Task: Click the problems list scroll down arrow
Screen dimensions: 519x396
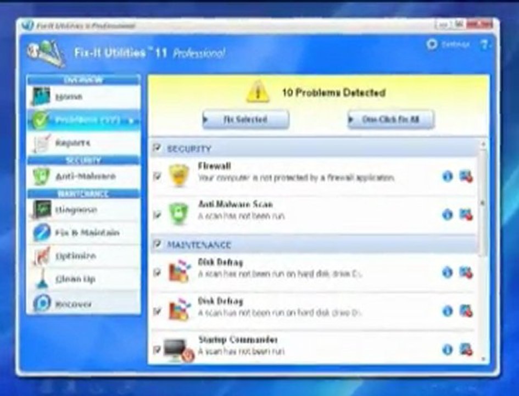Action: click(483, 359)
